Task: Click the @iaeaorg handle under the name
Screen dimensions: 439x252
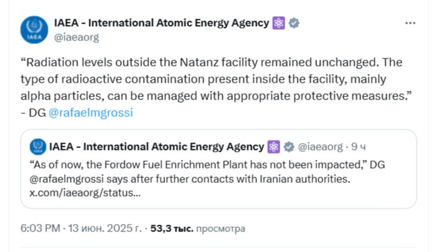Action: (x=77, y=37)
